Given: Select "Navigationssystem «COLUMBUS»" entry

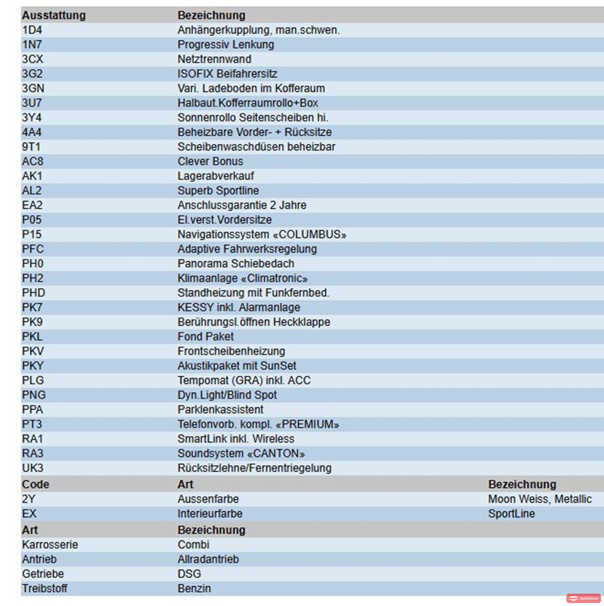Looking at the screenshot, I should (x=262, y=234).
